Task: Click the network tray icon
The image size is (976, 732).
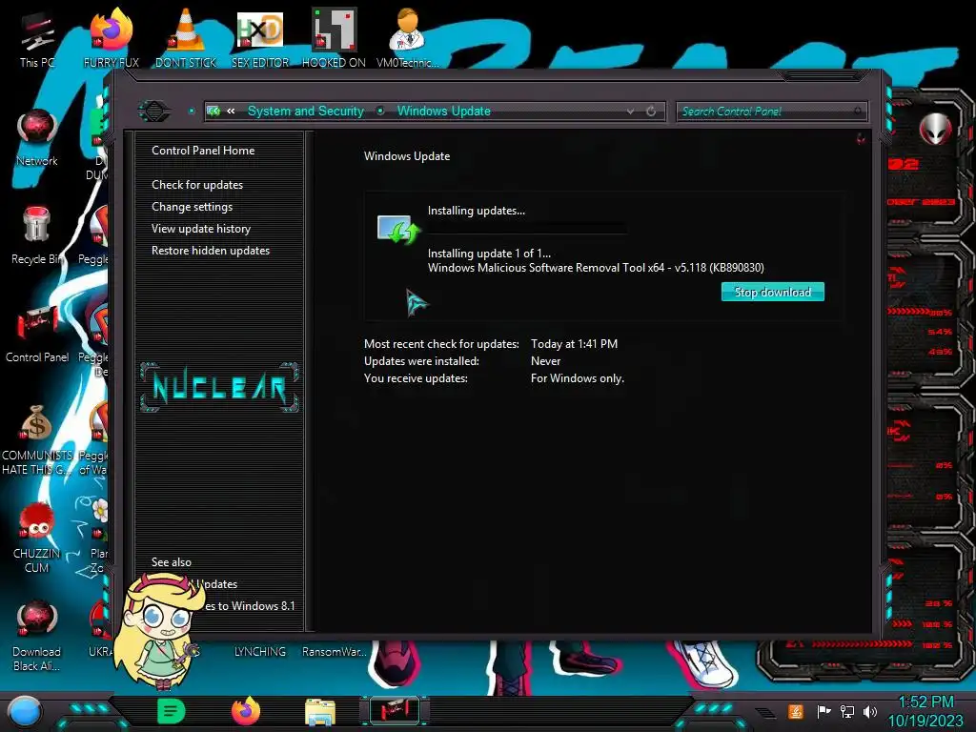Action: point(847,711)
